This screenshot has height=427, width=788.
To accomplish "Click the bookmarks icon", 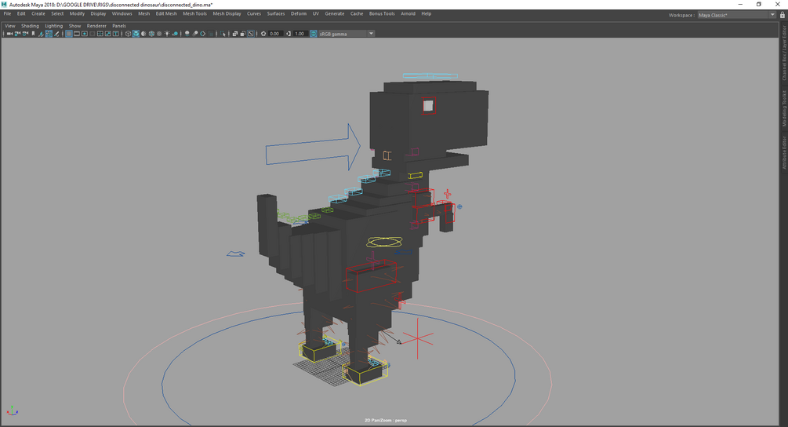I will point(33,34).
